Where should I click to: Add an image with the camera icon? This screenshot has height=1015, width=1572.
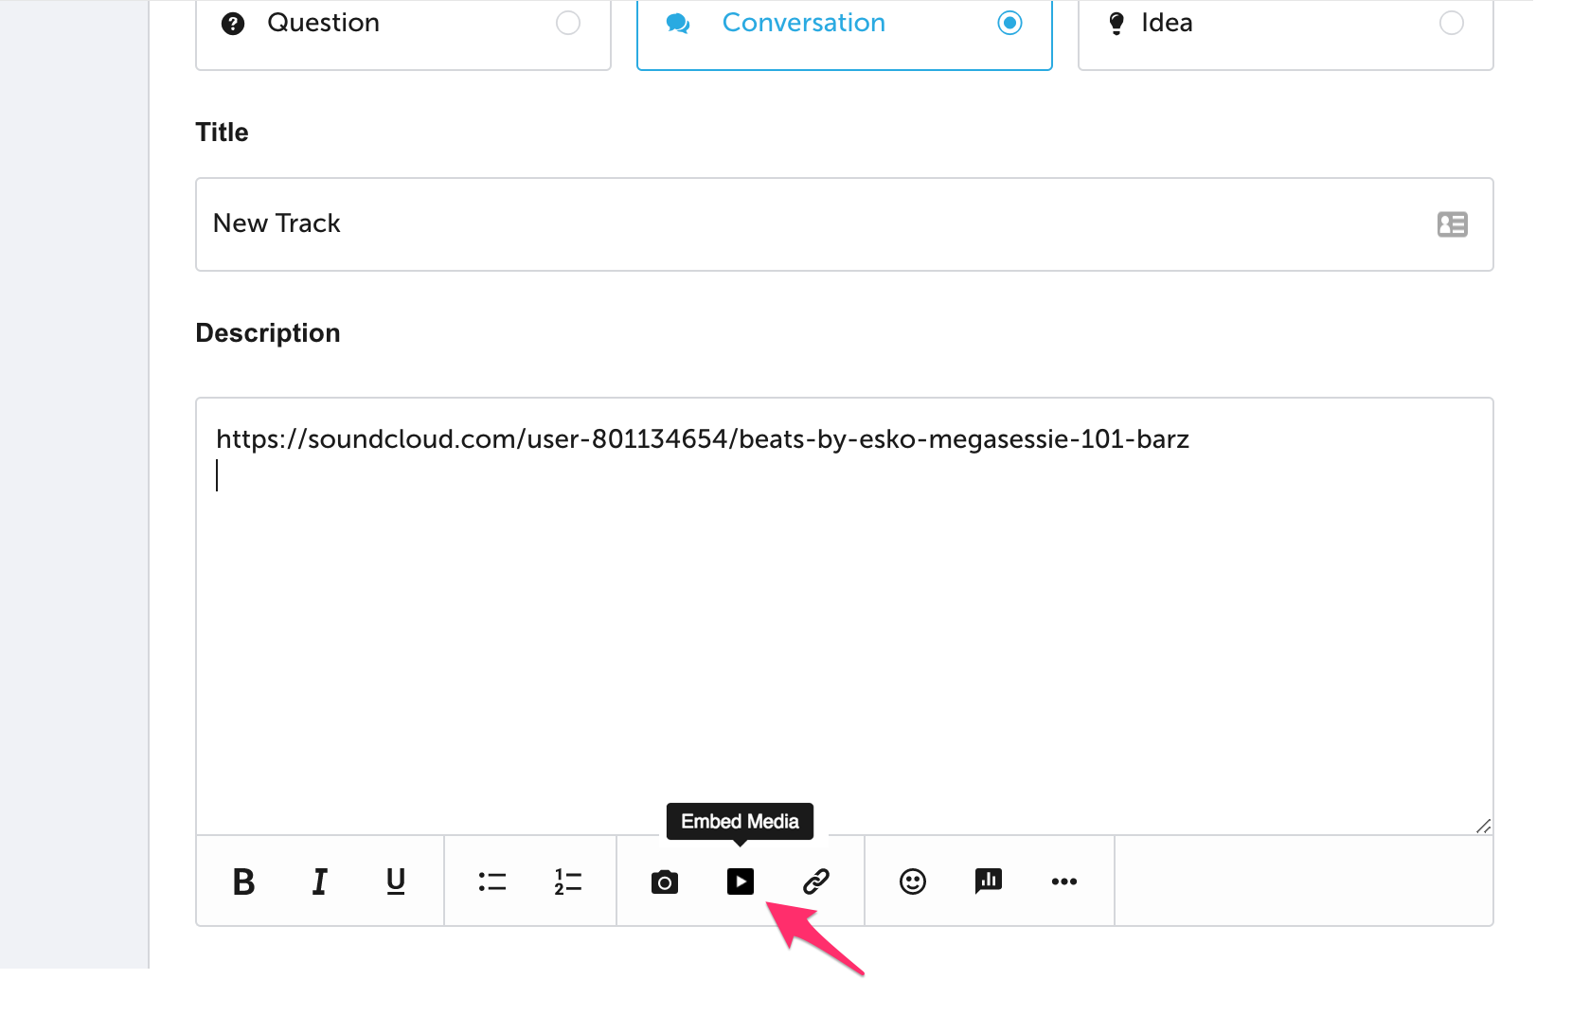pyautogui.click(x=665, y=882)
